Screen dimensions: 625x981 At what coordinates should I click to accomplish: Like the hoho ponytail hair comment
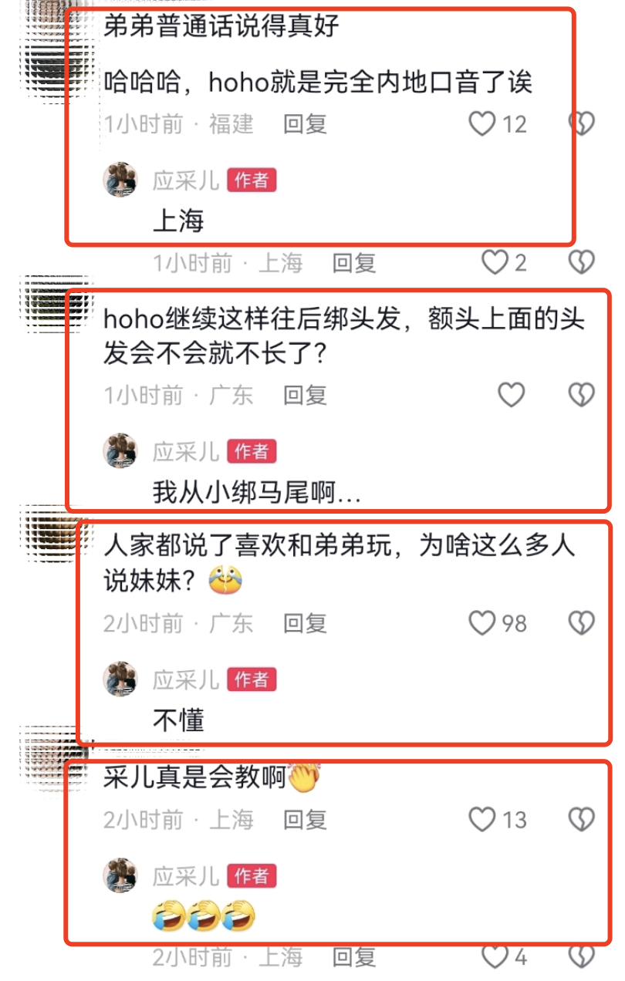pos(511,395)
